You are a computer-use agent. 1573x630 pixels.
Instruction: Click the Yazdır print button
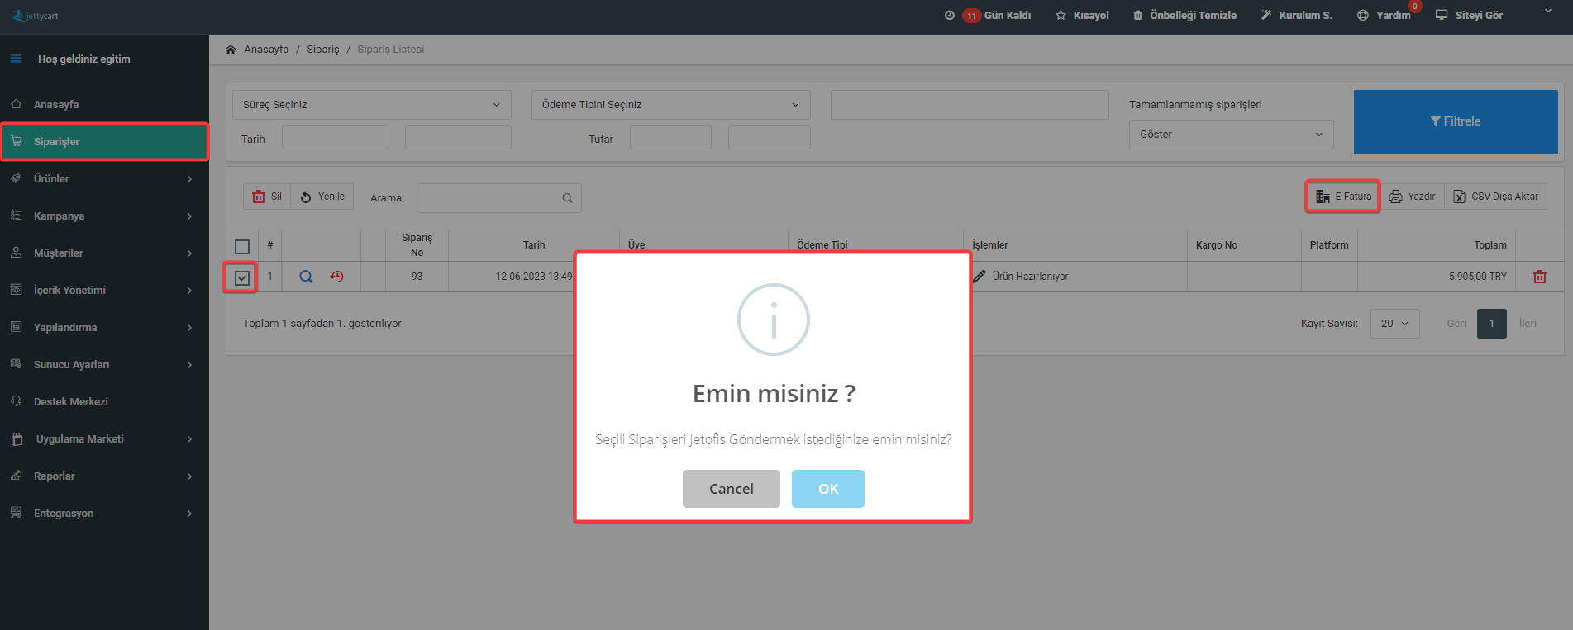(1412, 197)
